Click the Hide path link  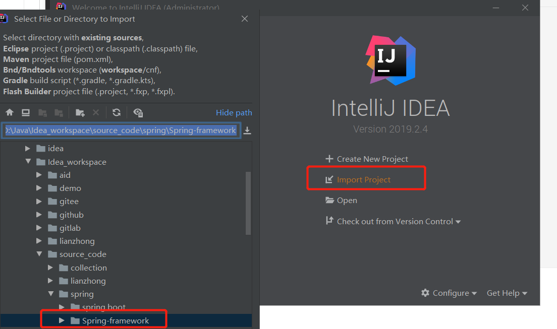point(234,112)
